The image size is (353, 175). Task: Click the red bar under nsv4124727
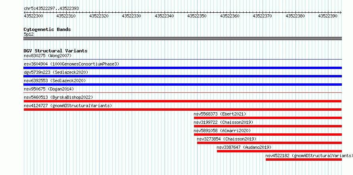point(182,110)
